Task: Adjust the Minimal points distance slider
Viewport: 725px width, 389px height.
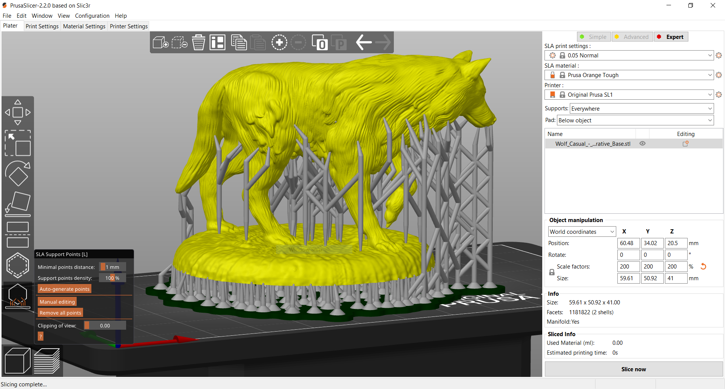Action: click(x=113, y=267)
